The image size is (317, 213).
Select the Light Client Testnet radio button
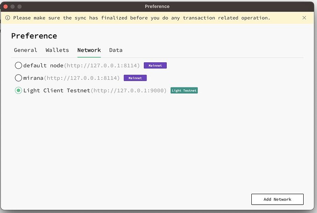[x=18, y=91]
